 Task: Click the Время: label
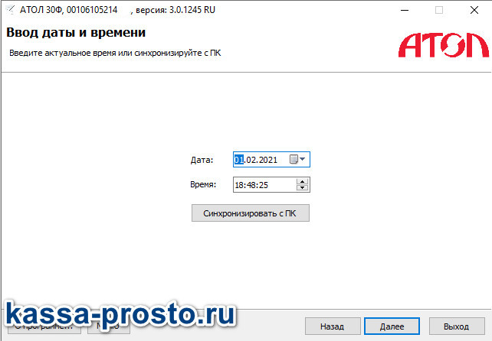point(203,184)
